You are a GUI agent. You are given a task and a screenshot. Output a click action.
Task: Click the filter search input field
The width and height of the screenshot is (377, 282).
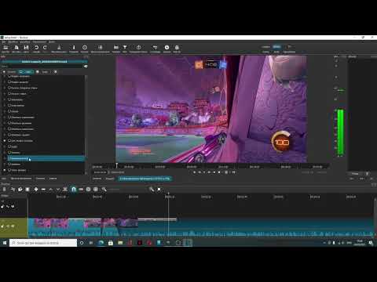click(42, 67)
